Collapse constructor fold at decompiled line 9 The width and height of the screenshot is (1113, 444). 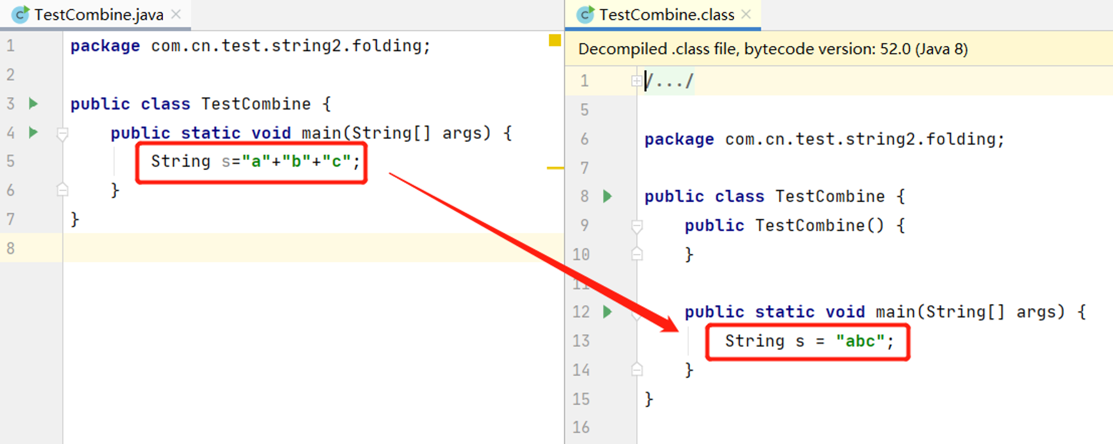[x=637, y=226]
